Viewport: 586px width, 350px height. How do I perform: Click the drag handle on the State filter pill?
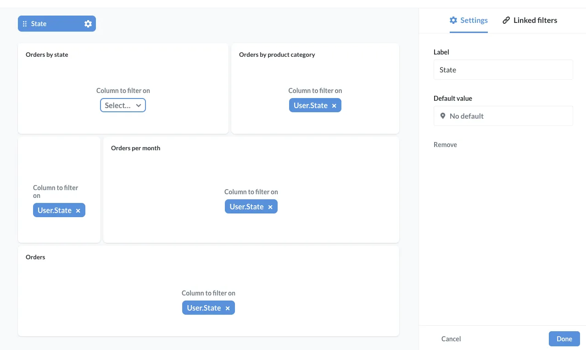click(25, 23)
